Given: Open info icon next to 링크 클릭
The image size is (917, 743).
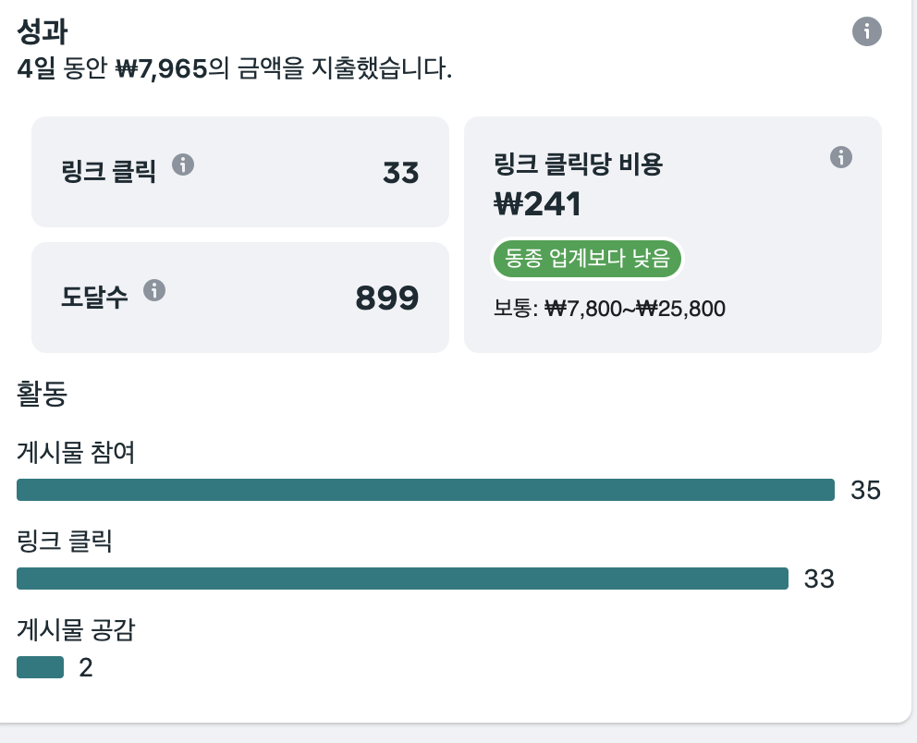Looking at the screenshot, I should click(183, 164).
